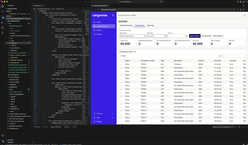Image resolution: width=248 pixels, height=145 pixels.
Task: Reload the browser preview page
Action: (x=98, y=10)
